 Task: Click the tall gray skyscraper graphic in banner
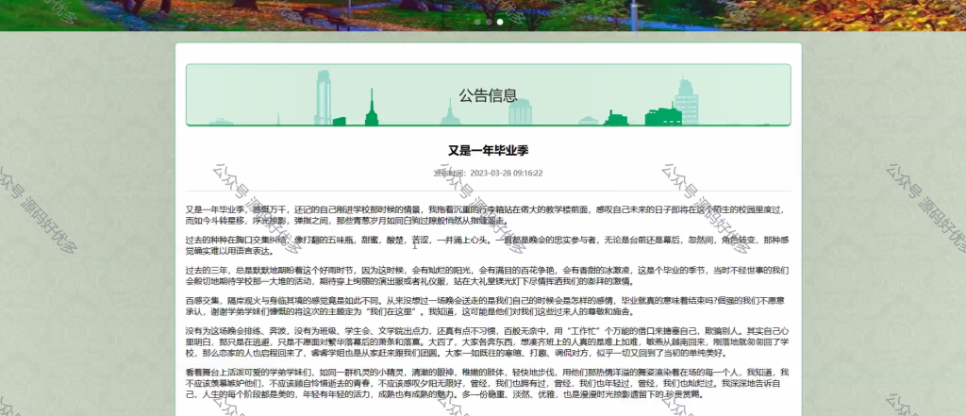coord(324,97)
